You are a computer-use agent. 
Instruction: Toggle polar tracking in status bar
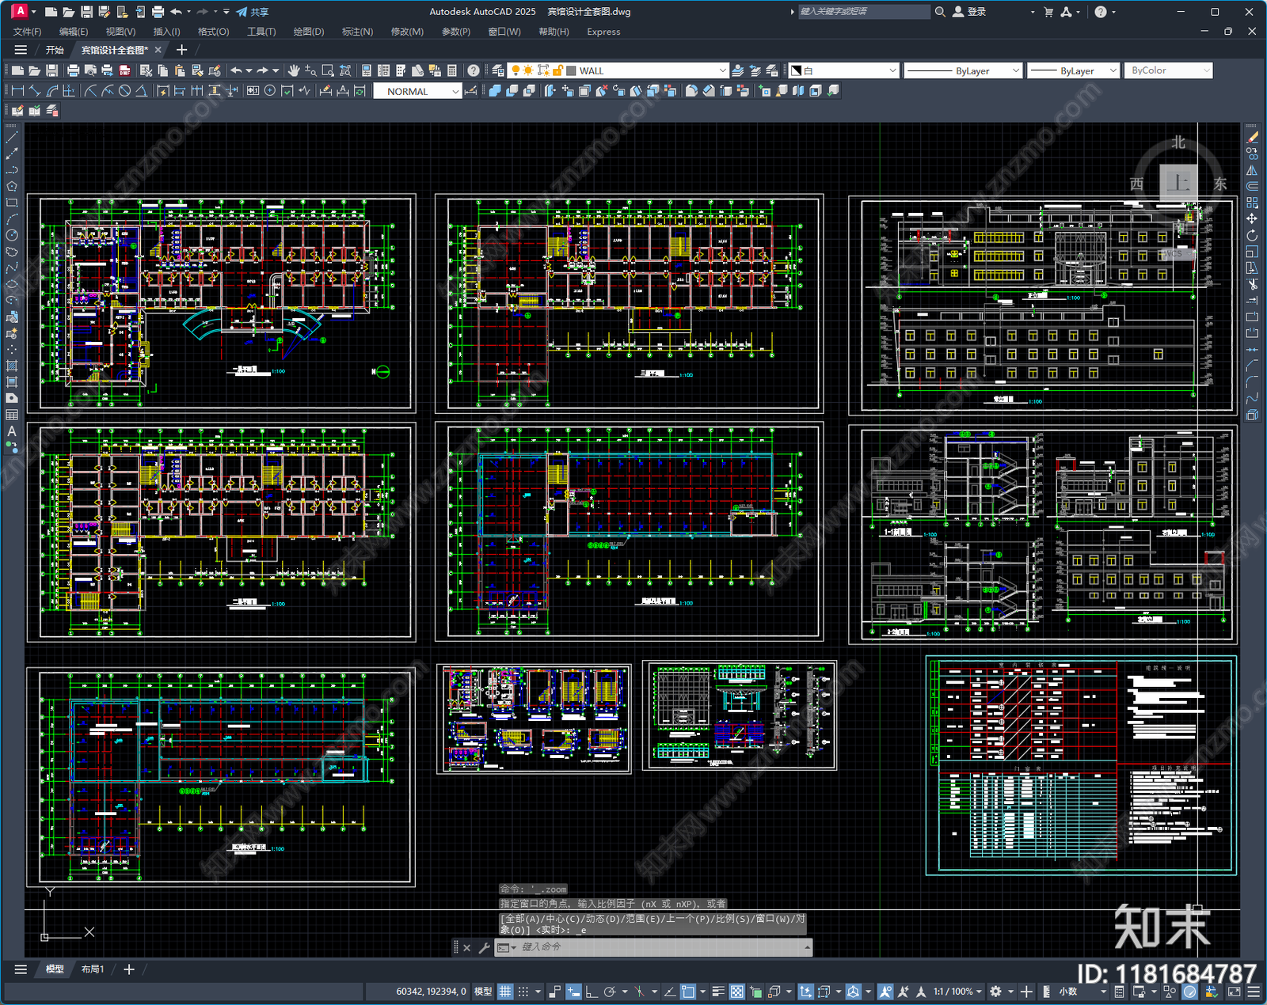(x=609, y=992)
